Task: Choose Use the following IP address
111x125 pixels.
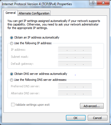Action: [x=12, y=43]
